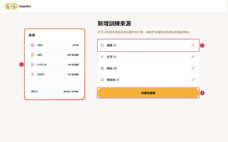Click the 856 位元組 size value
Screen dimensions: 228x142
(x=73, y=55)
